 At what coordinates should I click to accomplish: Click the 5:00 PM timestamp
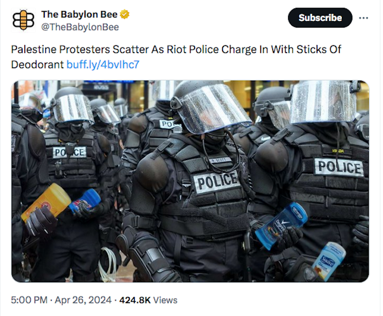click(x=29, y=300)
